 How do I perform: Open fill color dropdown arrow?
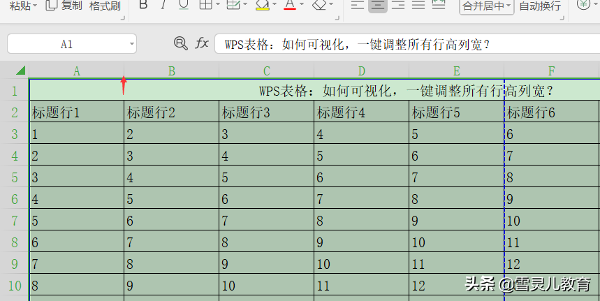click(x=275, y=5)
